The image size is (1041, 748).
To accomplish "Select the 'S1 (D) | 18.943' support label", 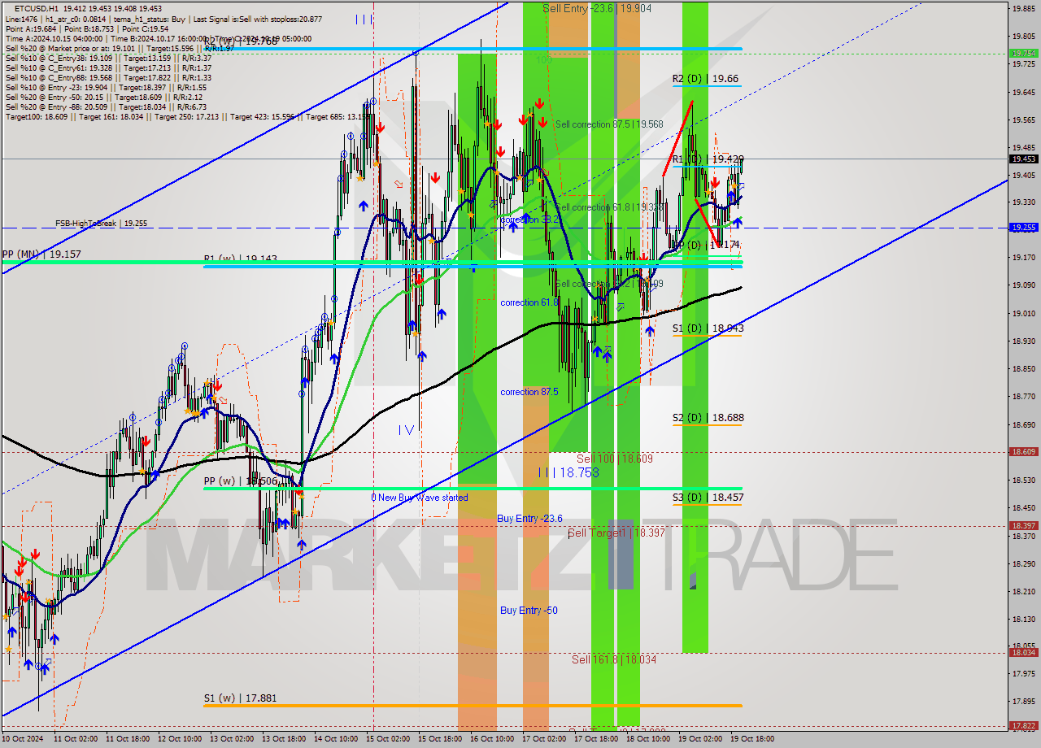I will pyautogui.click(x=708, y=328).
